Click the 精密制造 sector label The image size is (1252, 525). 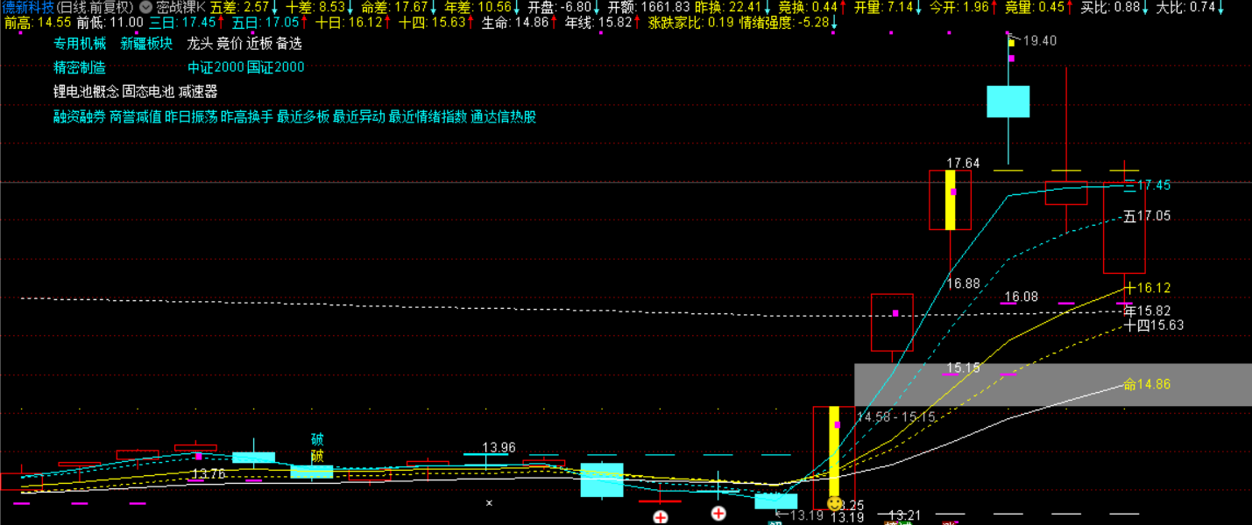point(80,67)
